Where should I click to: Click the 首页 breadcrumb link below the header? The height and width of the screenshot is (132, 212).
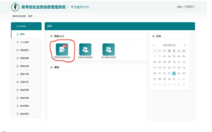pos(30,16)
